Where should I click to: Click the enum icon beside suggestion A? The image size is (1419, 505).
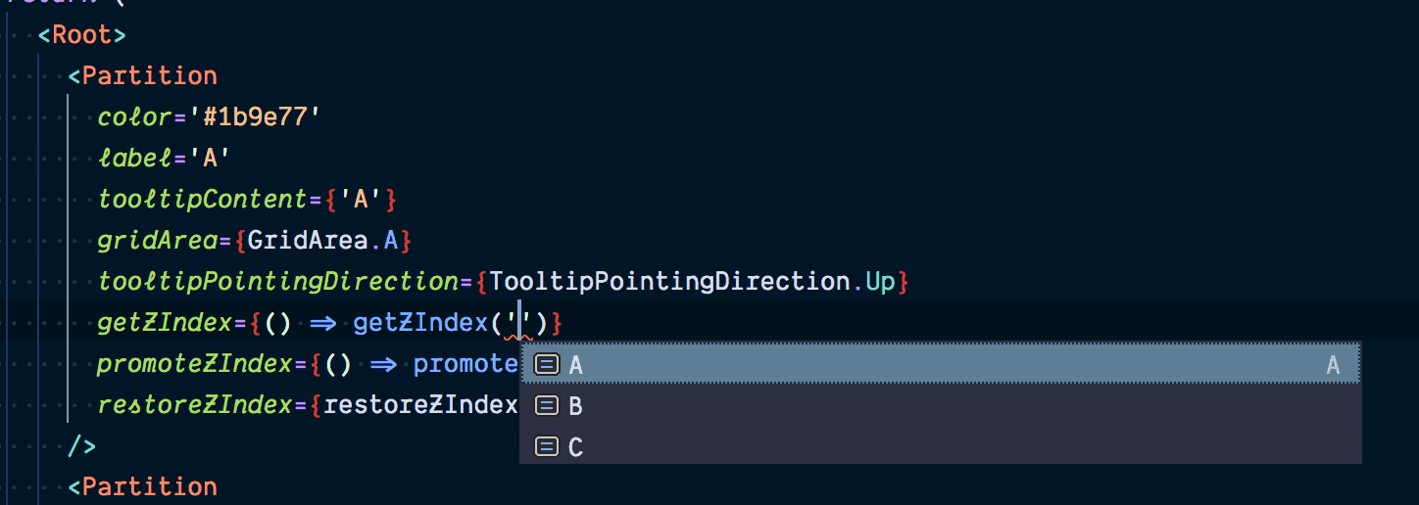548,364
